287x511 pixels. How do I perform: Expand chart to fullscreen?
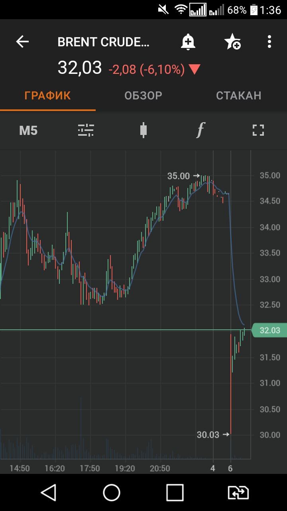[x=258, y=130]
